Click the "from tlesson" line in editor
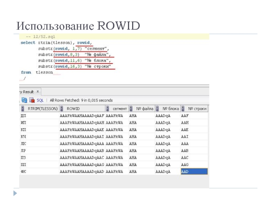 point(37,72)
